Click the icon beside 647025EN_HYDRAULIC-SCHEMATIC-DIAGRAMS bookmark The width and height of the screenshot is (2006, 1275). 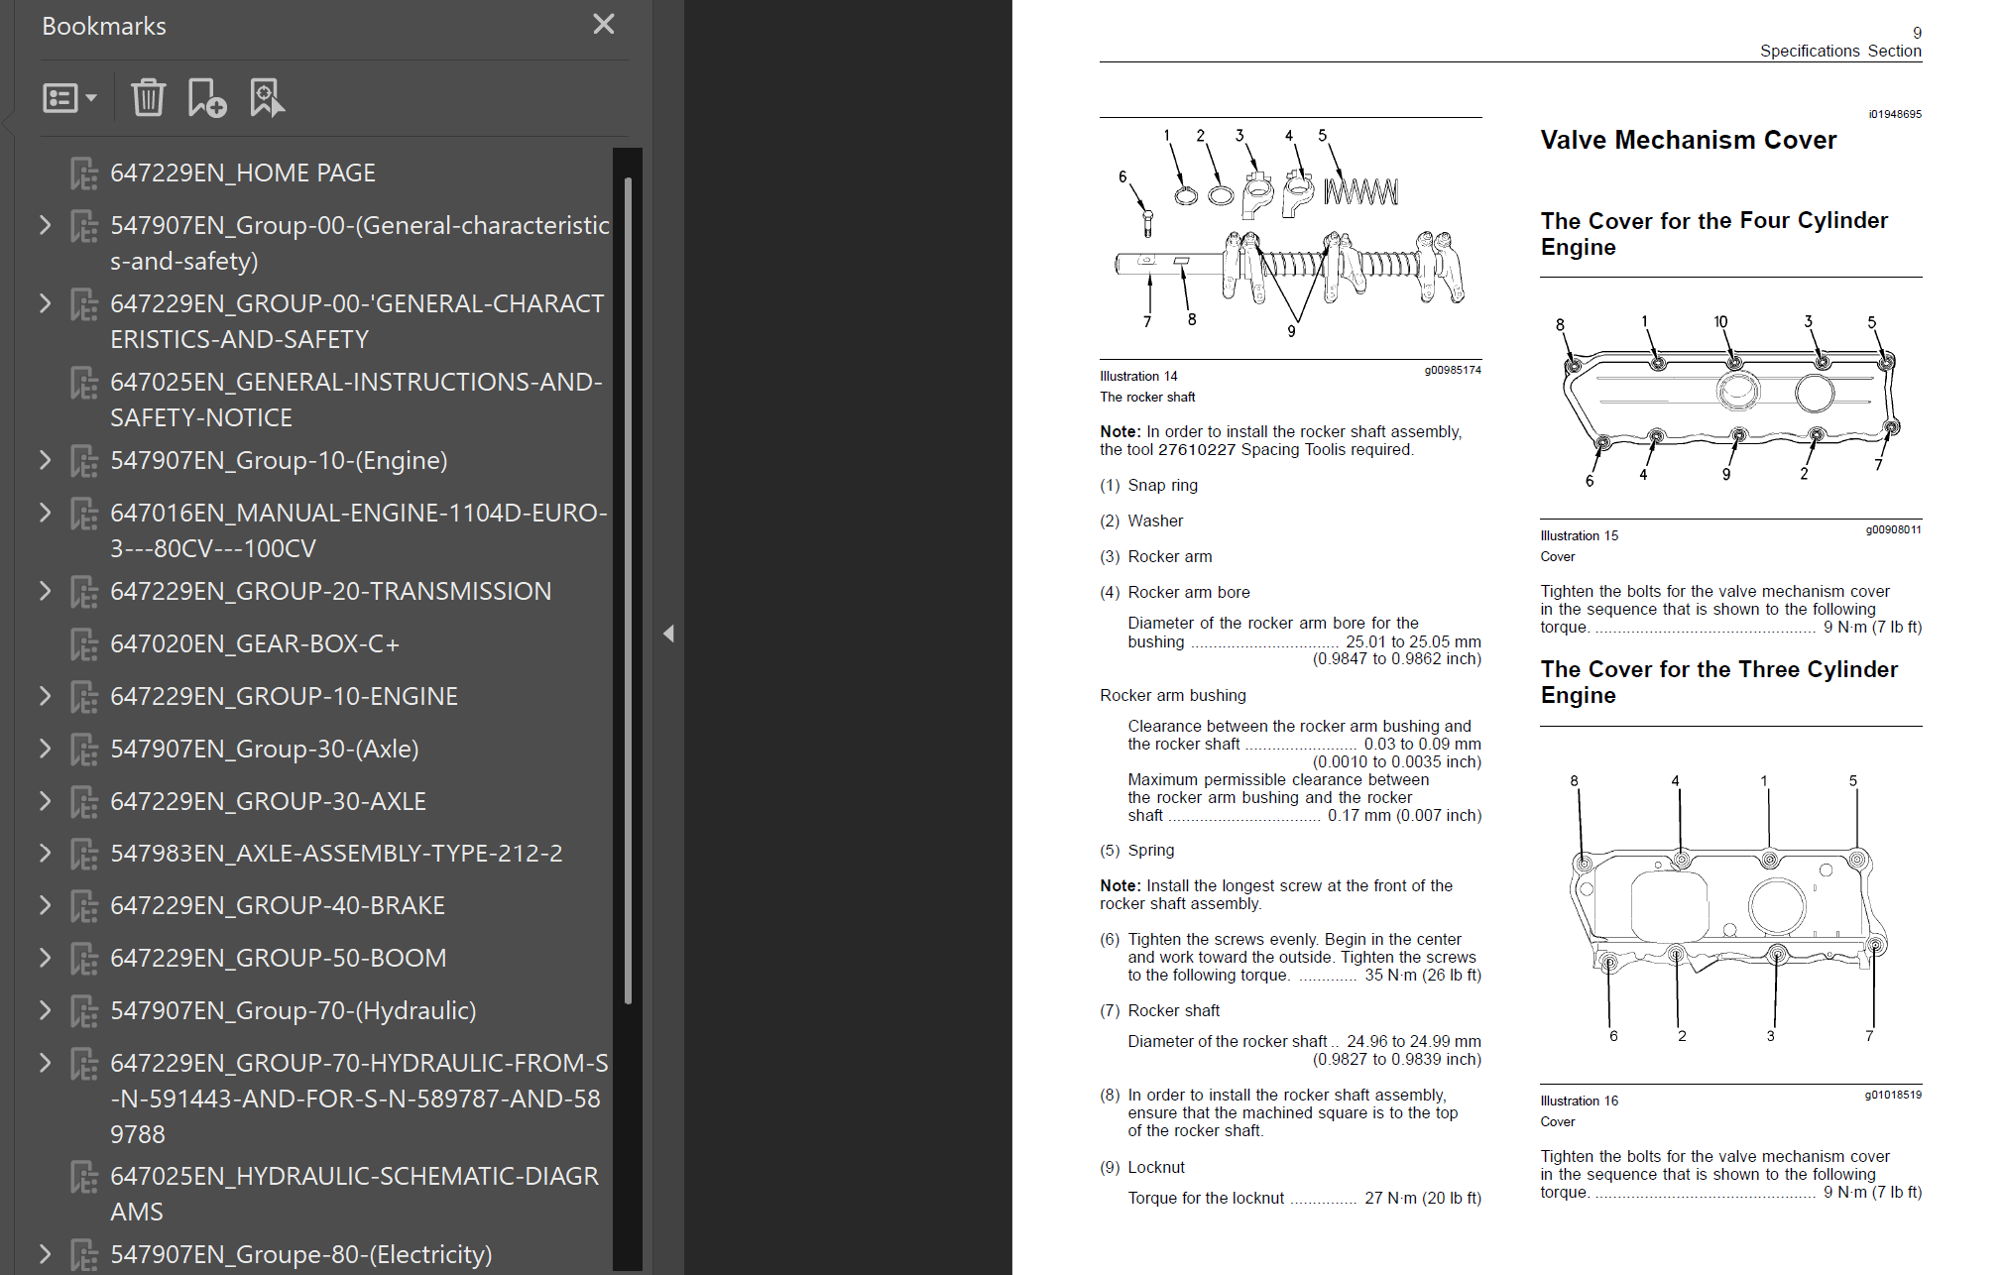84,1177
